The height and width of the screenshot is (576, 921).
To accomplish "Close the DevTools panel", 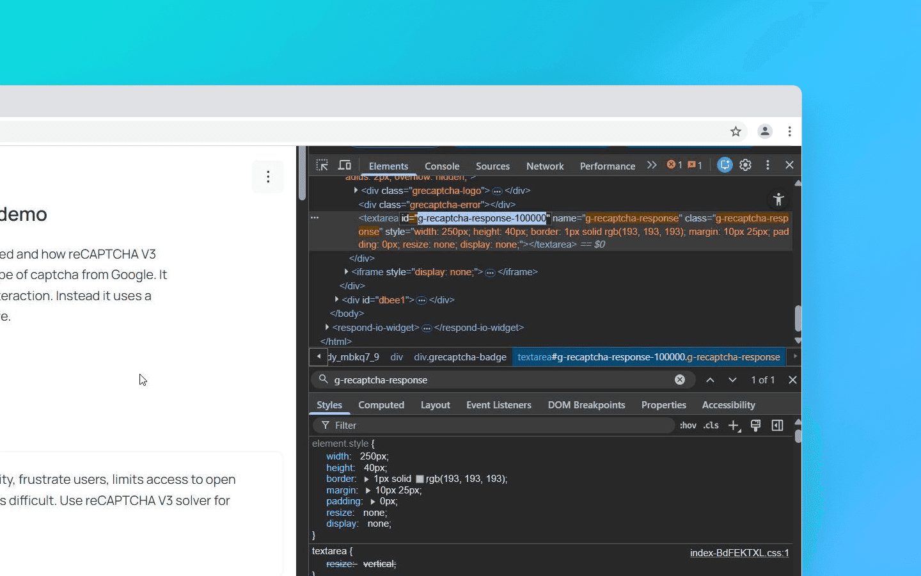I will [790, 165].
